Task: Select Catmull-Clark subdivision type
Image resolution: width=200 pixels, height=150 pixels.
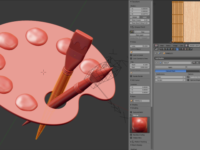Action: 171,71
